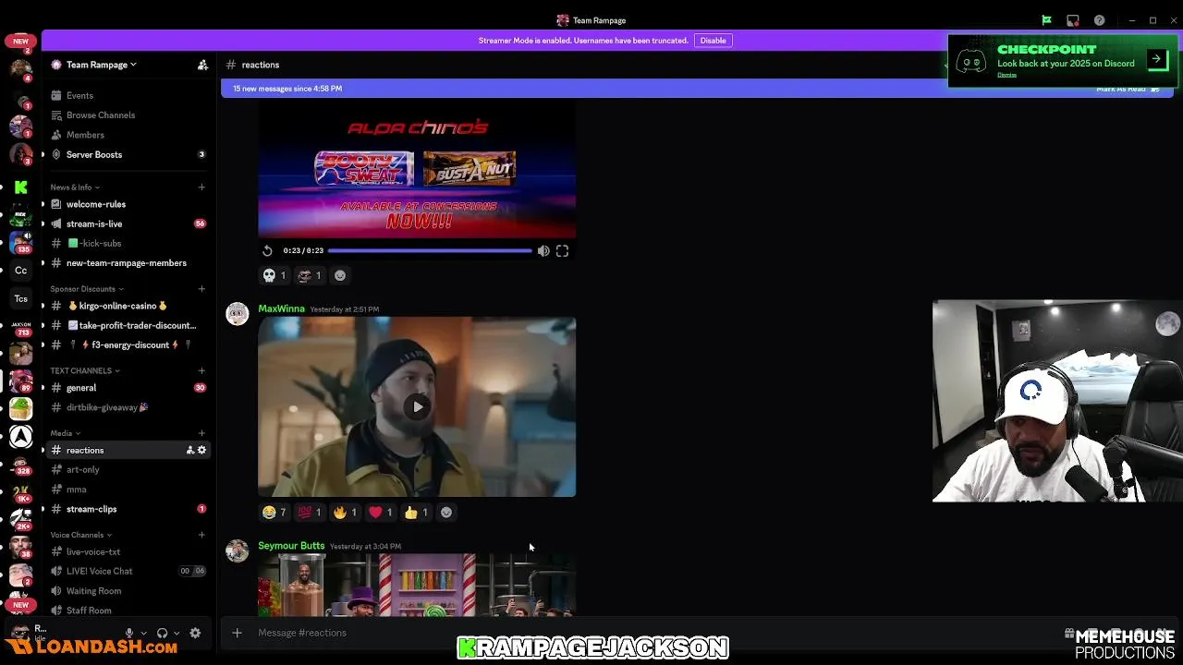Screen dimensions: 1183x665
Task: Open the kirgo-online-casino channel
Action: pos(128,306)
